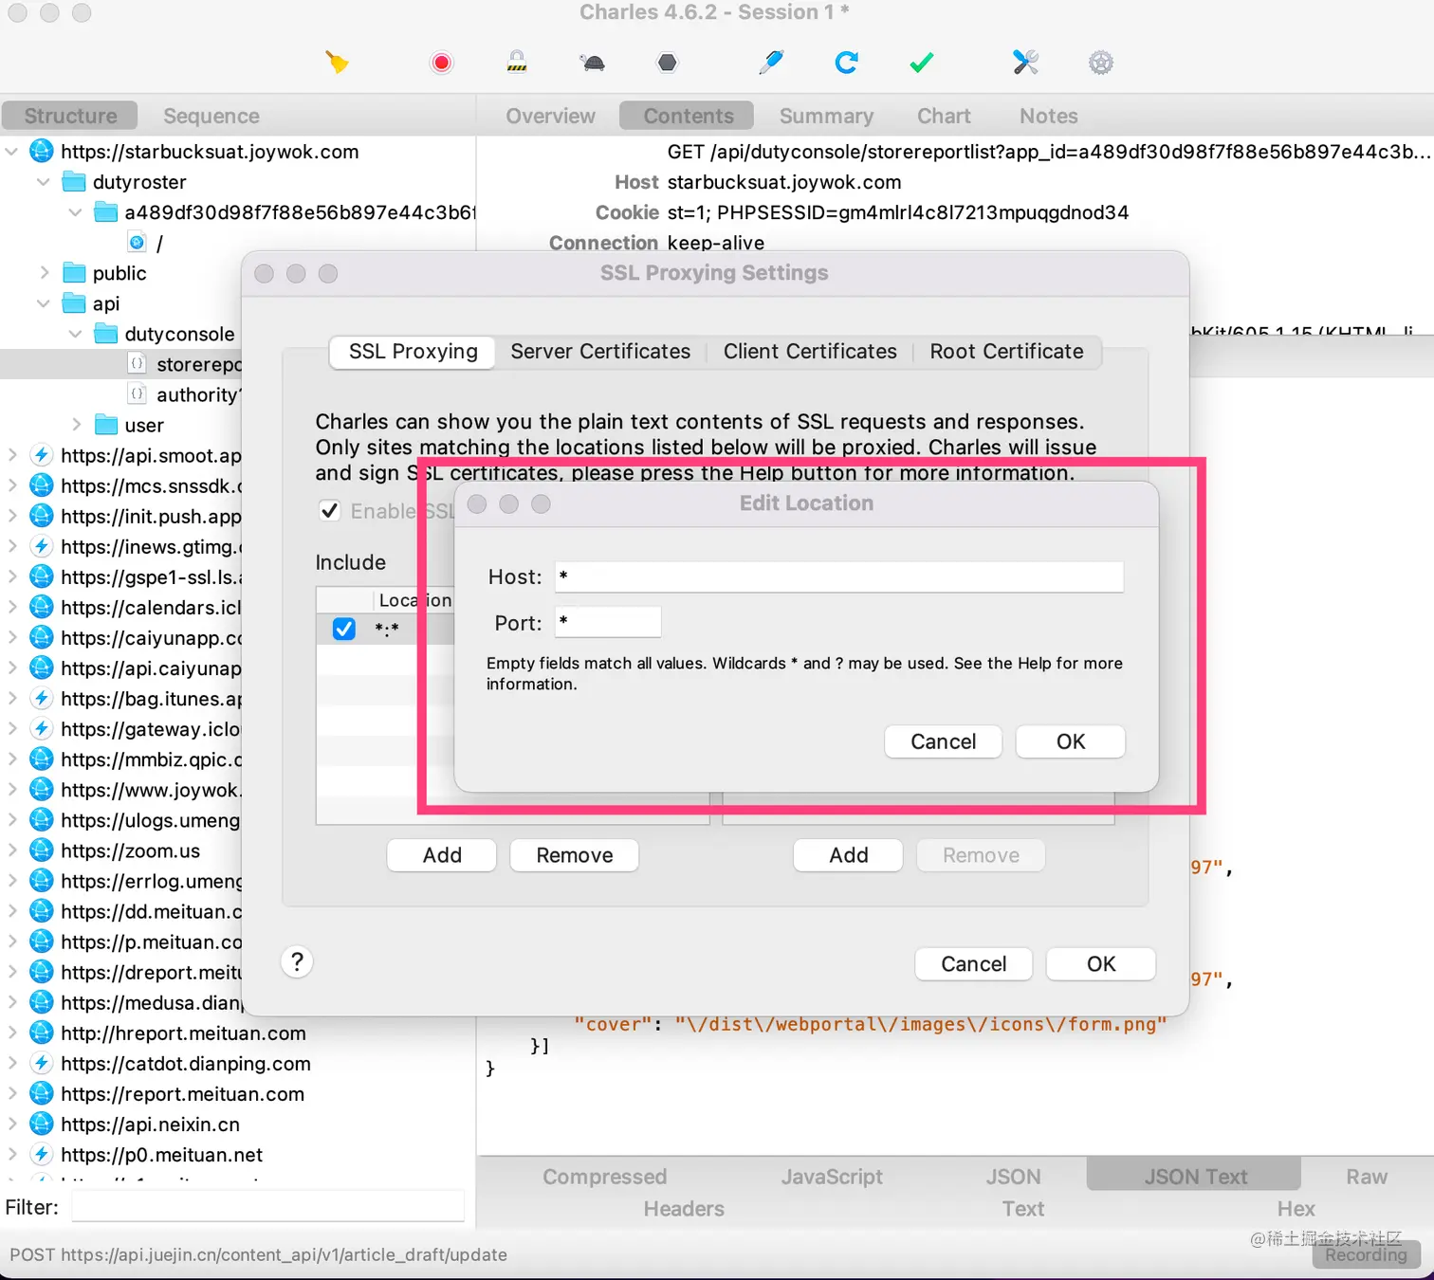Select the JavaScript view tab
This screenshot has height=1280, width=1434.
(x=832, y=1177)
